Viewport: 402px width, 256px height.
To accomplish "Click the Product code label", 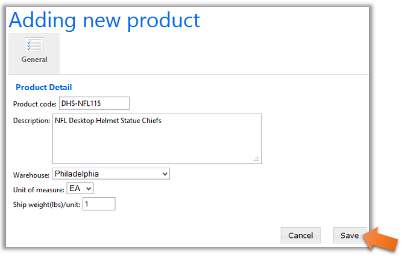I will (34, 104).
